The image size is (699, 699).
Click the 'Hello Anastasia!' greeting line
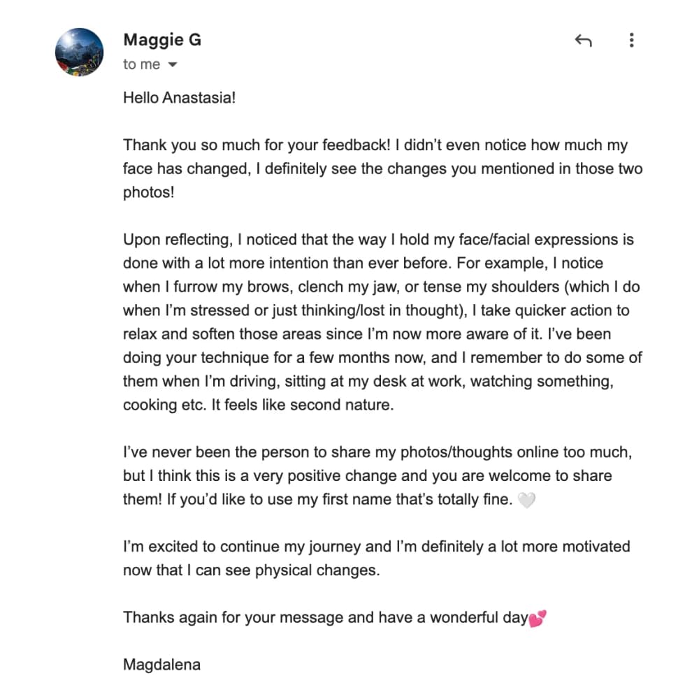point(180,98)
